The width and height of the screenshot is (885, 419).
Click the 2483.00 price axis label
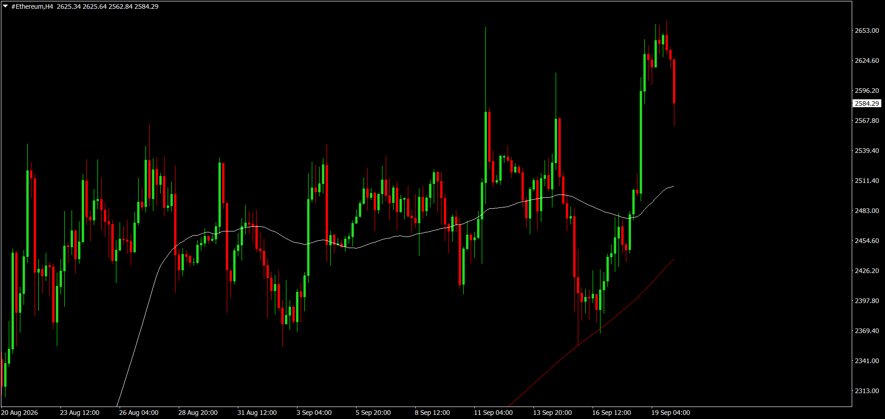pyautogui.click(x=867, y=211)
